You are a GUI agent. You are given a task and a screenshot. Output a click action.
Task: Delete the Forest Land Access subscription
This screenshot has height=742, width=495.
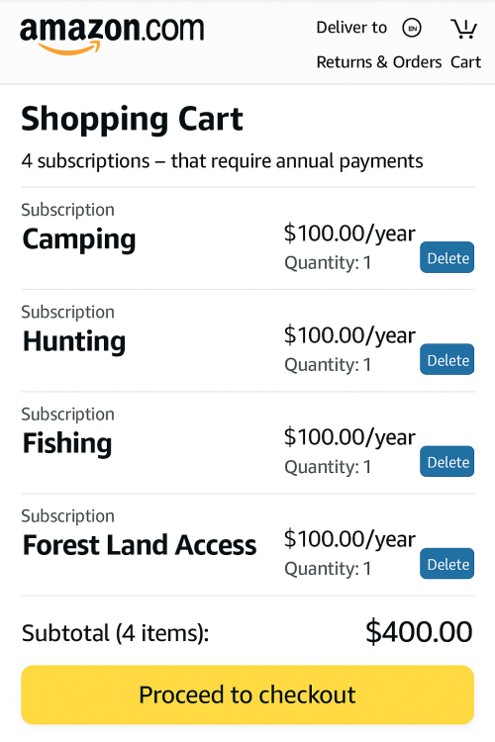(446, 564)
